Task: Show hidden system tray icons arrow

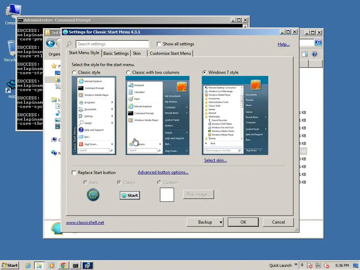Action: click(x=302, y=265)
